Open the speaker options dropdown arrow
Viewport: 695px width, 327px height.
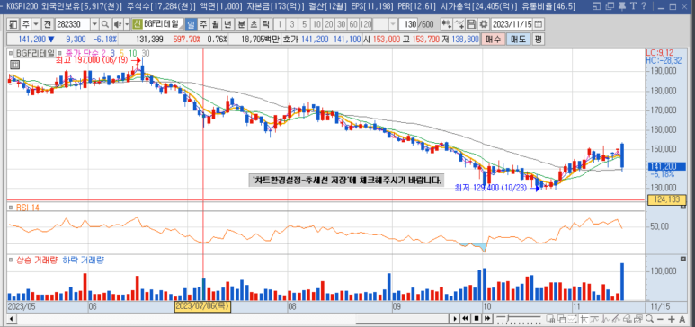click(127, 24)
